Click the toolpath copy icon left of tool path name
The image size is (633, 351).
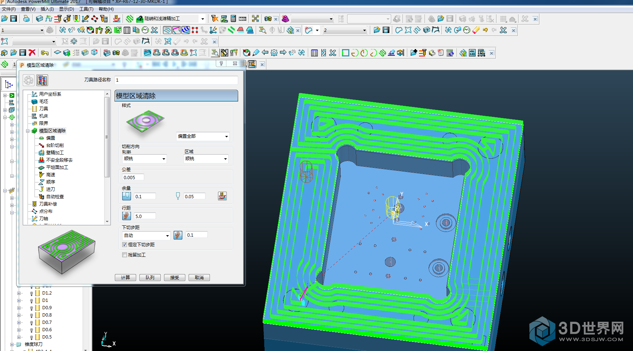click(x=42, y=80)
